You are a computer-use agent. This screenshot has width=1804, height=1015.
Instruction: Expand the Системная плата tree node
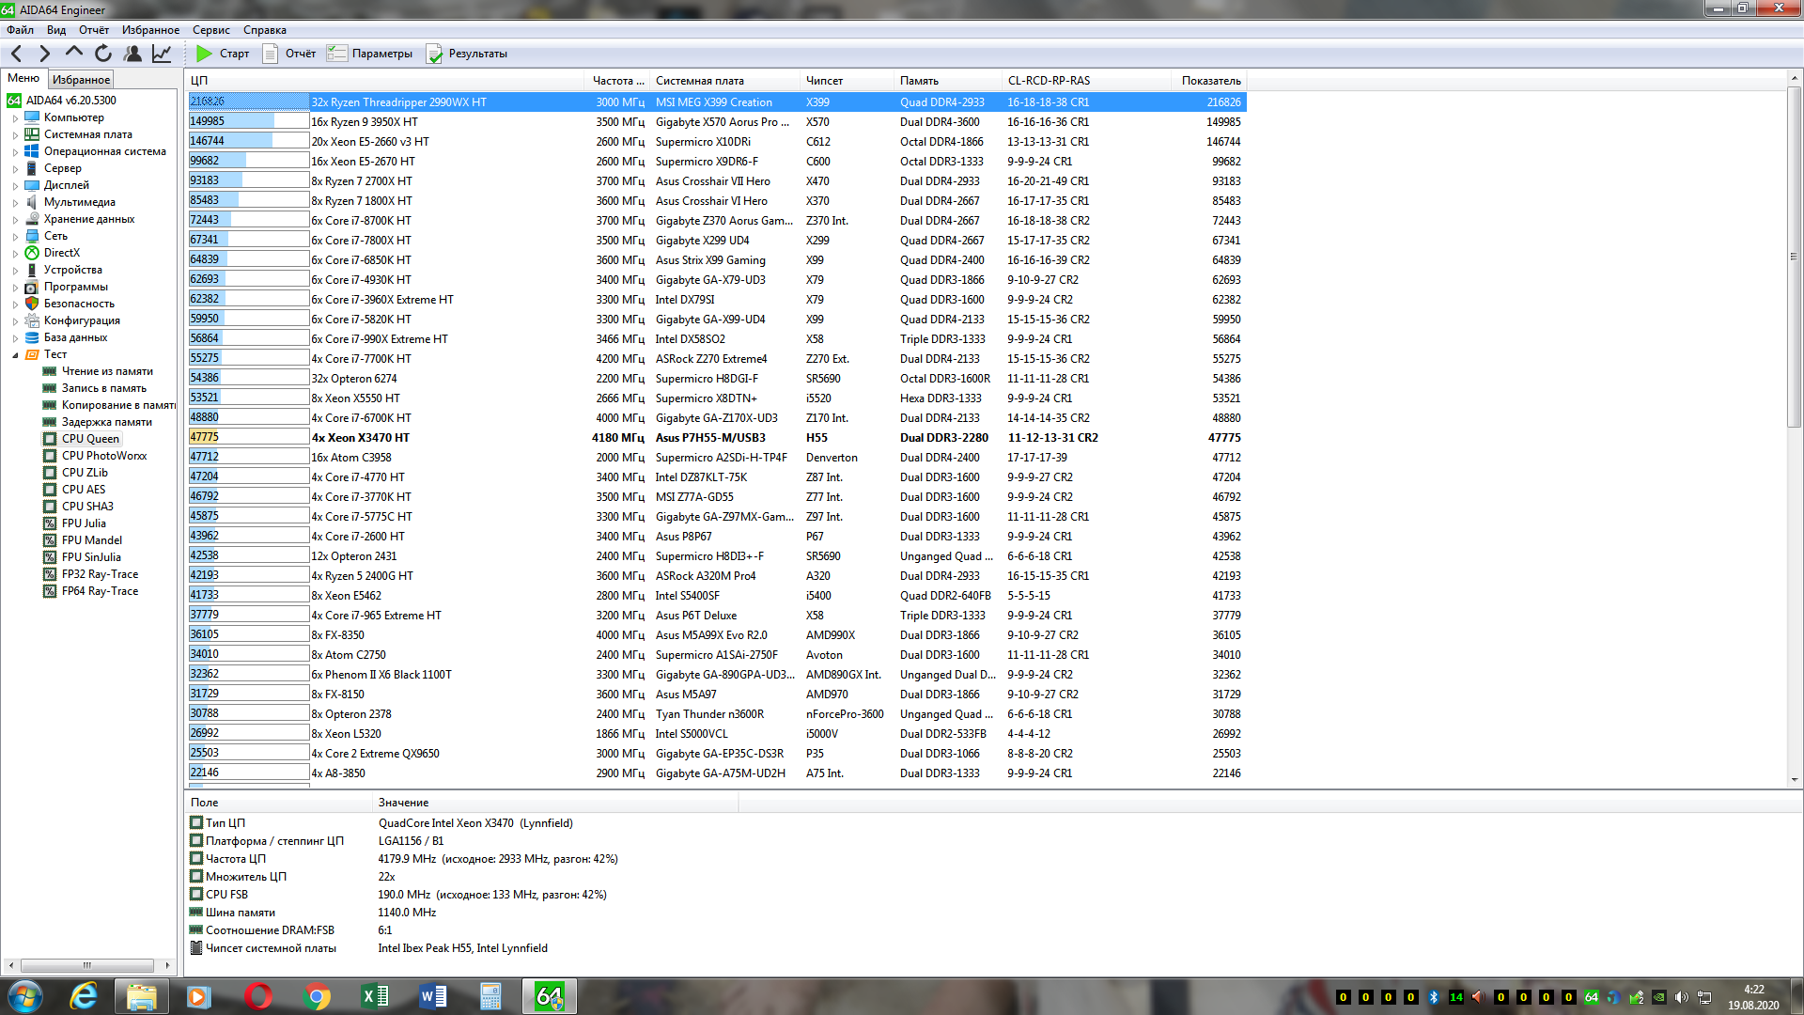pos(15,135)
